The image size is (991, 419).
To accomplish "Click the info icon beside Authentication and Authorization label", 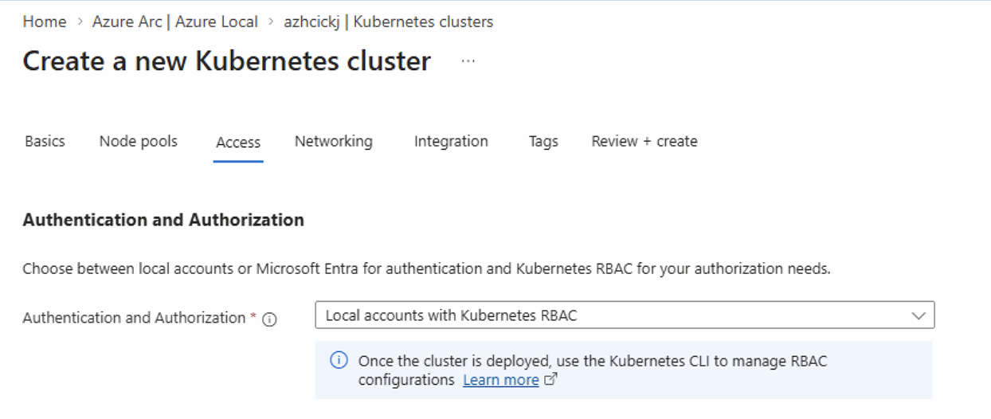I will coord(269,319).
